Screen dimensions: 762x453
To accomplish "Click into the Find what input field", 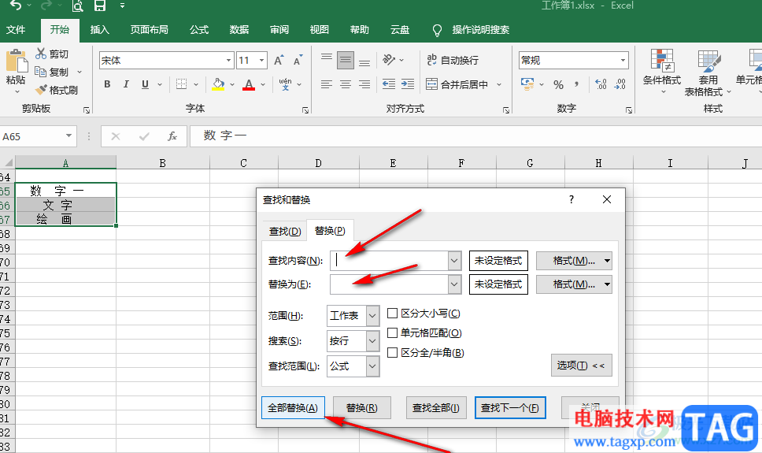I will pyautogui.click(x=389, y=261).
